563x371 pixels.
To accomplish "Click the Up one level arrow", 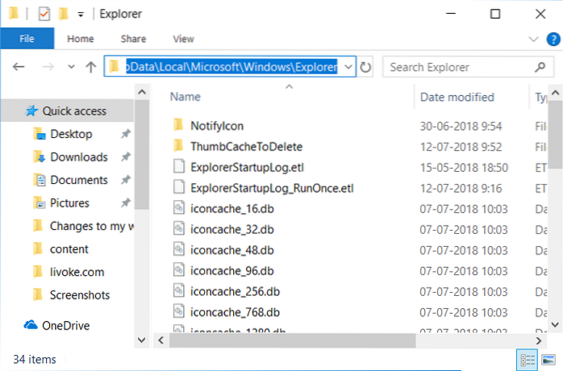I will coord(91,68).
